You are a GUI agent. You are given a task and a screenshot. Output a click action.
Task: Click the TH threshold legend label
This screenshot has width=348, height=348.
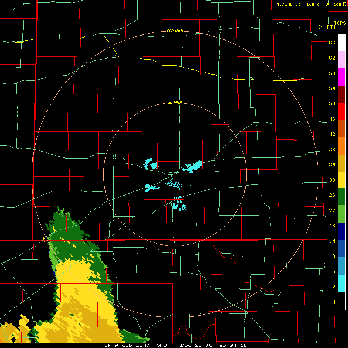pos(332,302)
